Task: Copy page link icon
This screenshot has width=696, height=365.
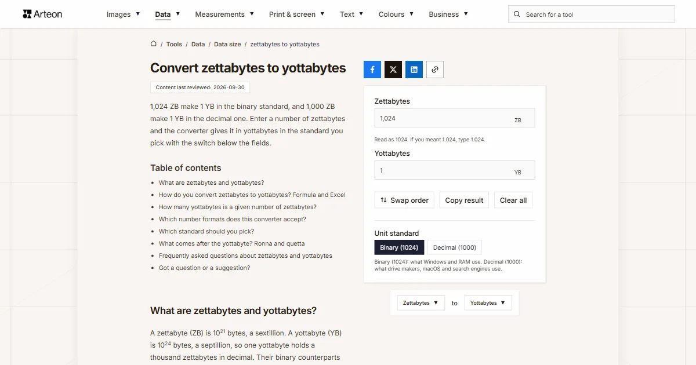Action: click(x=435, y=70)
